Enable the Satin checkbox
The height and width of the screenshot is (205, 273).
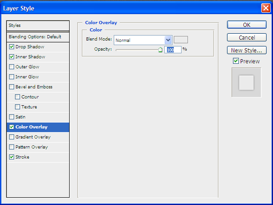click(12, 117)
